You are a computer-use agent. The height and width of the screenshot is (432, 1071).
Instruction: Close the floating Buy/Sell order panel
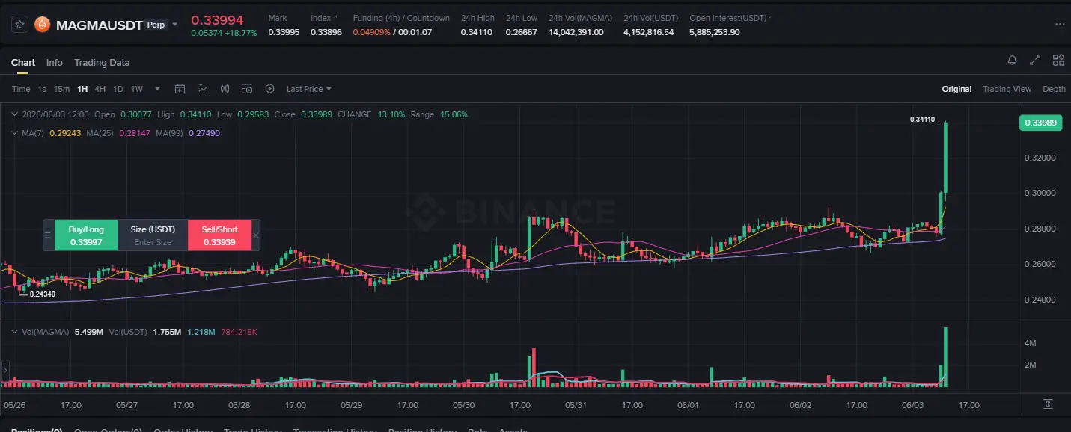(256, 235)
